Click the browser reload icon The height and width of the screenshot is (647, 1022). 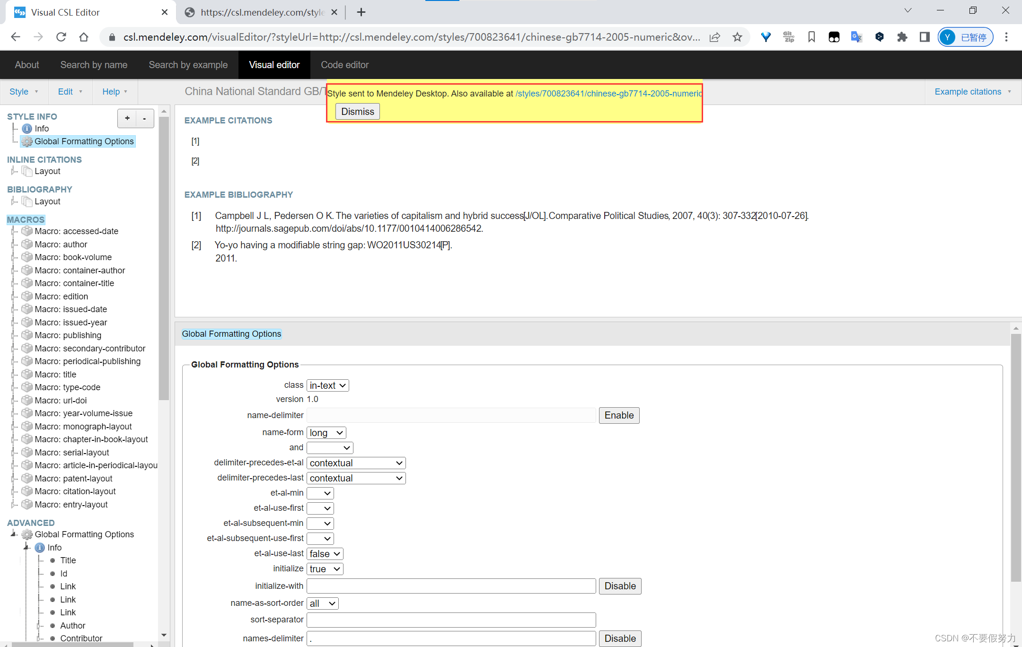point(61,37)
